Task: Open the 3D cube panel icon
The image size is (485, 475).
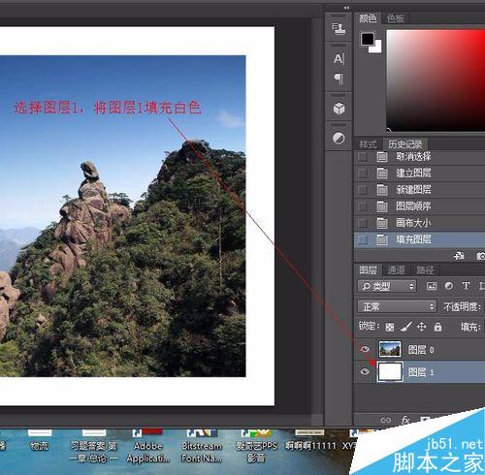Action: coord(339,109)
